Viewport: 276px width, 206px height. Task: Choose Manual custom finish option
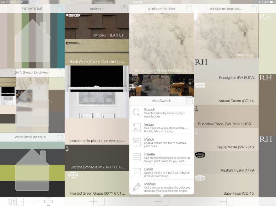coord(162,187)
